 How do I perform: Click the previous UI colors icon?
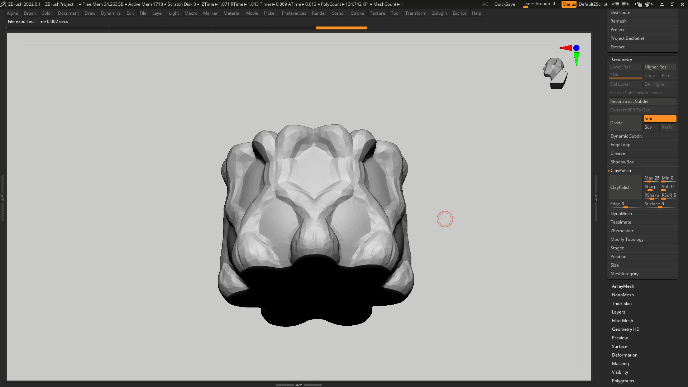click(615, 4)
